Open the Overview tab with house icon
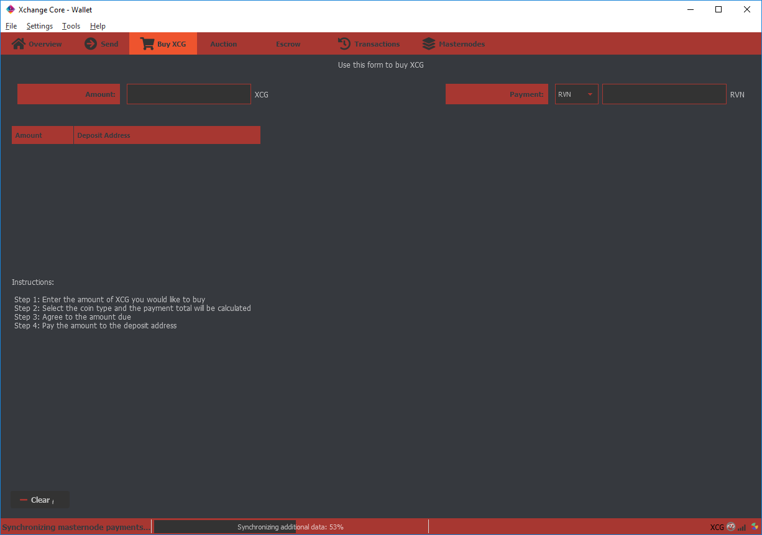This screenshot has height=535, width=762. pos(37,44)
